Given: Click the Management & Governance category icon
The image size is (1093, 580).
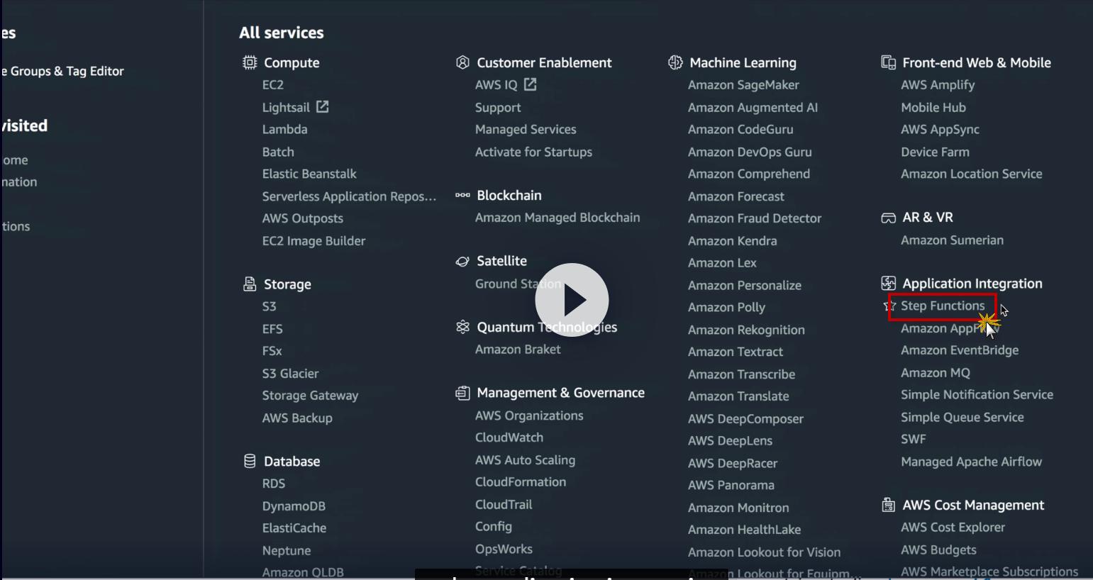Looking at the screenshot, I should click(x=462, y=393).
